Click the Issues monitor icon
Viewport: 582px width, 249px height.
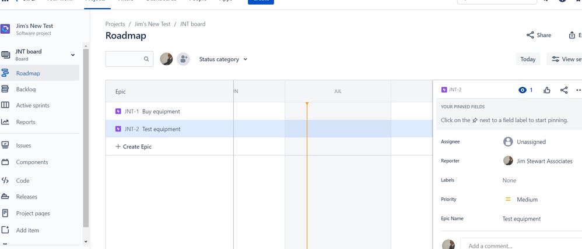5,145
